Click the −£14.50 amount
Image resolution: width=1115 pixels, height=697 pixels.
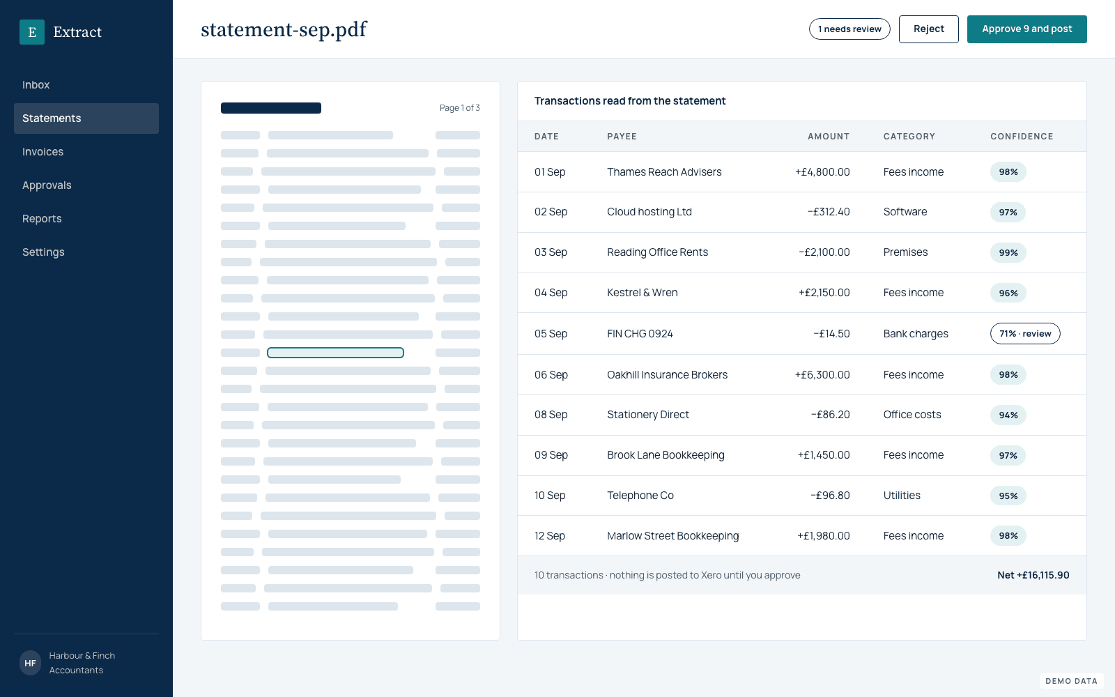(x=831, y=334)
